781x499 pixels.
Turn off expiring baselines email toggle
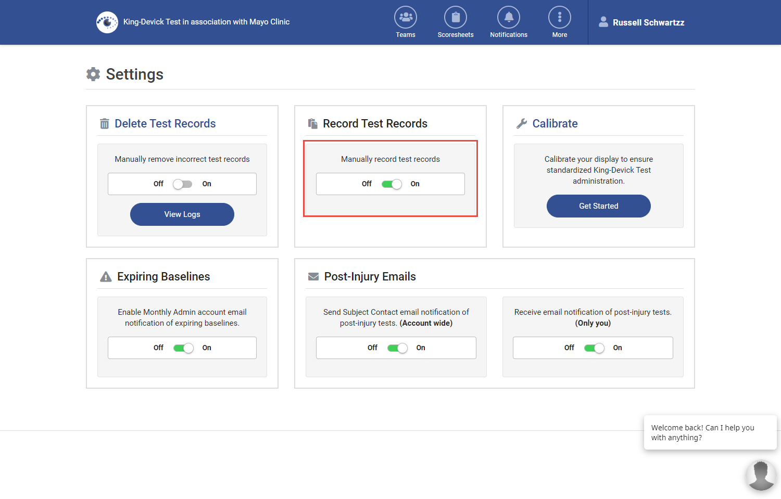point(183,348)
